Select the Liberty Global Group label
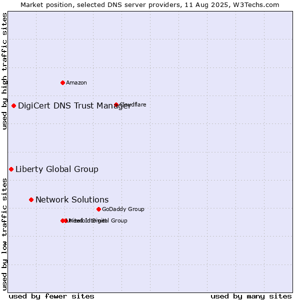This screenshot has height=300, width=300. coord(57,169)
